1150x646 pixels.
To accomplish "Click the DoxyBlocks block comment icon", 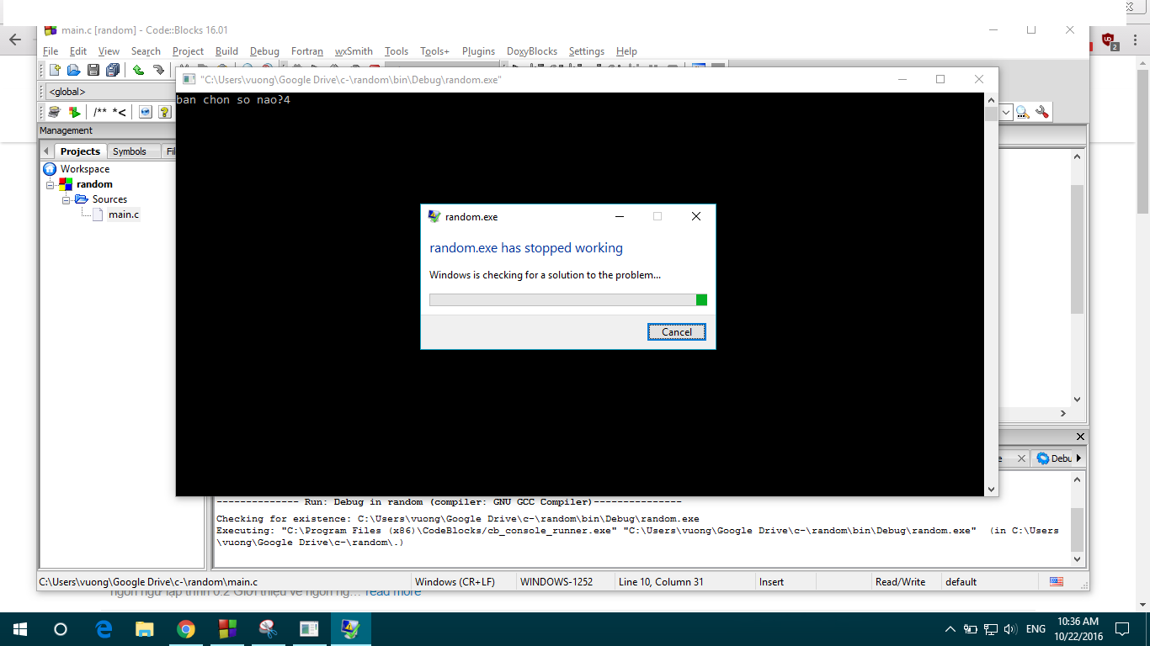I will coord(100,112).
